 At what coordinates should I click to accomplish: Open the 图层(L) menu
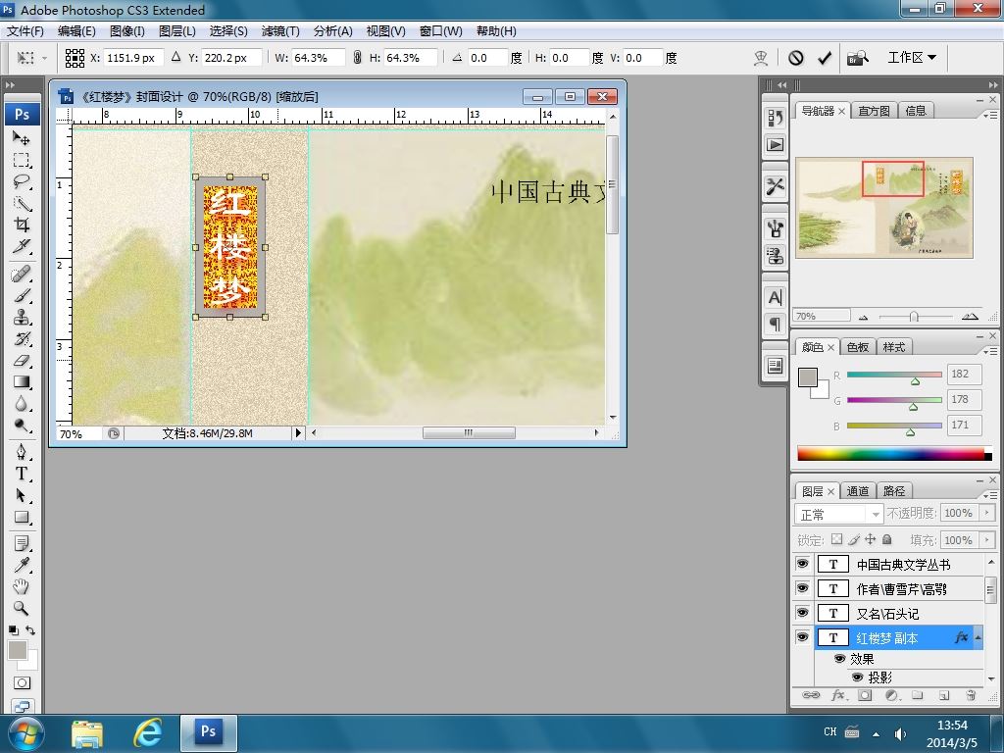pyautogui.click(x=176, y=31)
